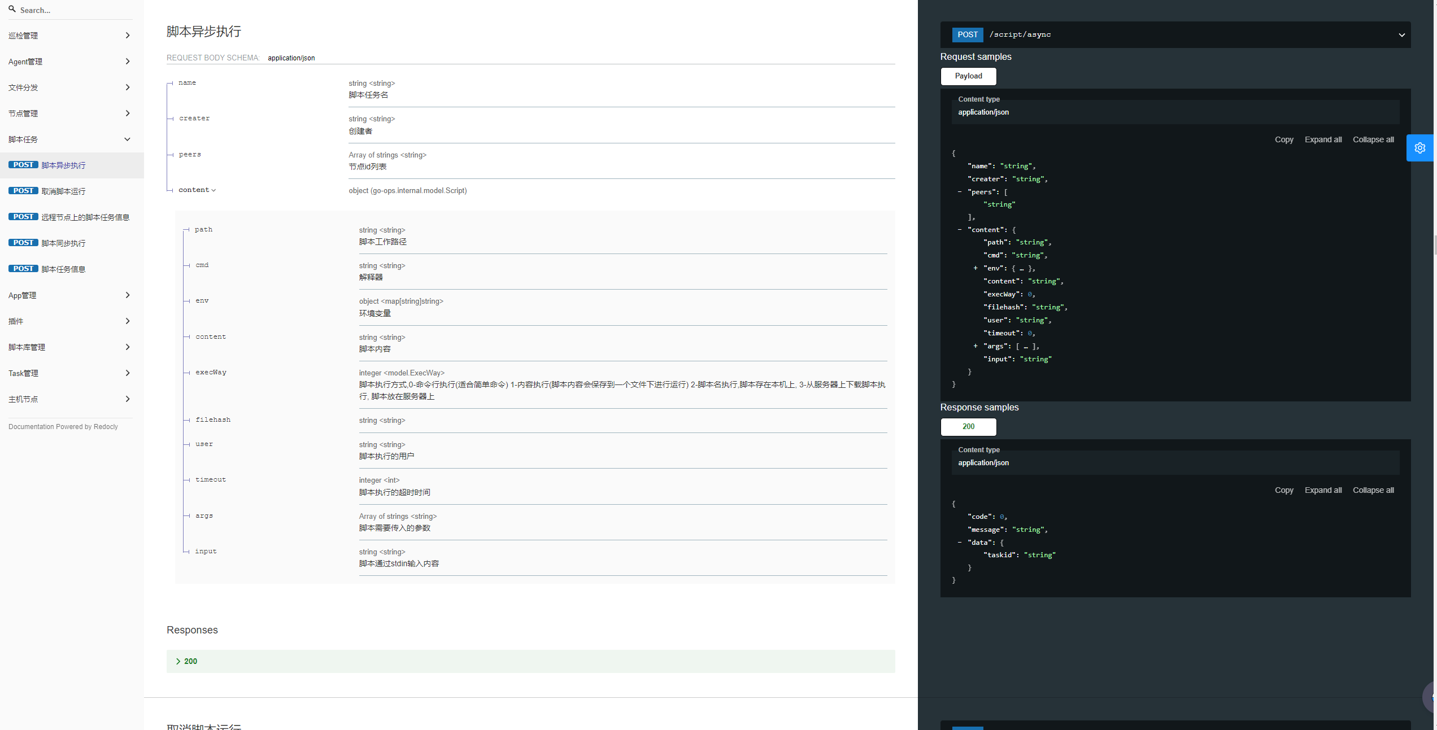Collapse all in request sample
The width and height of the screenshot is (1437, 730).
tap(1373, 139)
